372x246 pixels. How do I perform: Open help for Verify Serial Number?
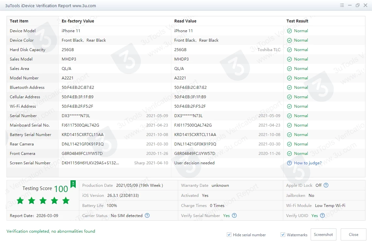pos(234,215)
